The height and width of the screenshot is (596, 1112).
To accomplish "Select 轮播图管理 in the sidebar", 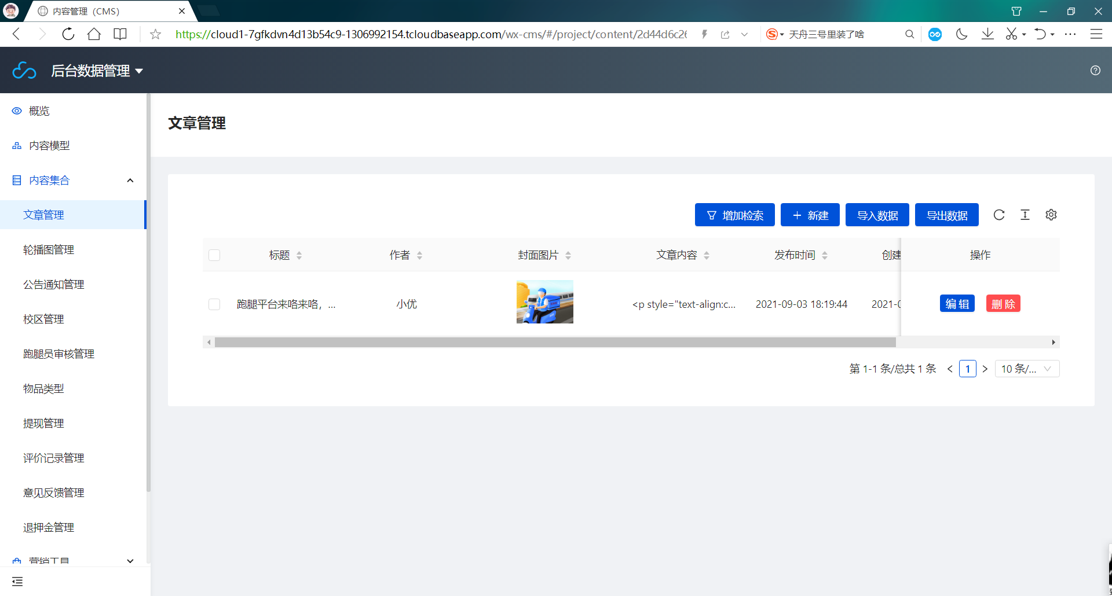I will tap(49, 249).
